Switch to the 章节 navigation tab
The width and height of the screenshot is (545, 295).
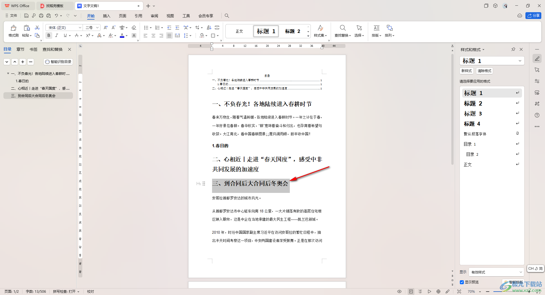20,49
